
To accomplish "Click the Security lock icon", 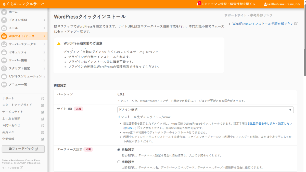I will tap(4, 52).
